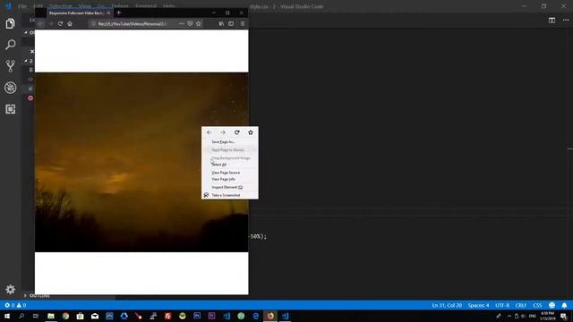Choose Inspect Element in context menu
Viewport: 573px width, 322px height.
[x=229, y=187]
